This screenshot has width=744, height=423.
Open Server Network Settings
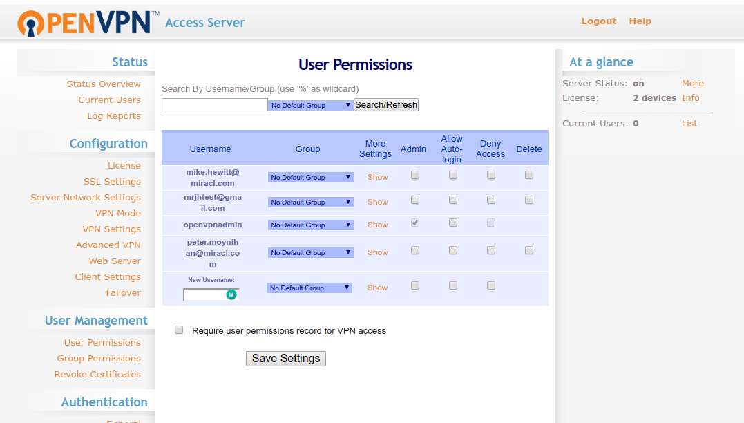click(x=86, y=198)
